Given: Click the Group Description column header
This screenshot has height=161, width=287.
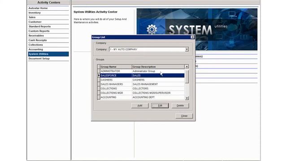Looking at the screenshot, I should [x=158, y=67].
